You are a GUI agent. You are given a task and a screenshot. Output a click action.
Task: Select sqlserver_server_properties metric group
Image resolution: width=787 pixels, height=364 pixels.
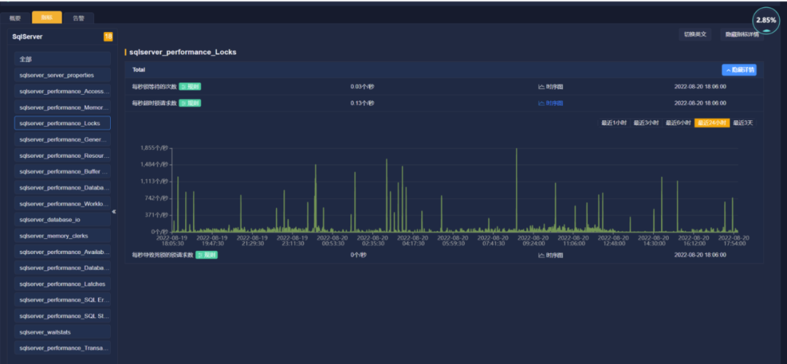click(x=62, y=75)
